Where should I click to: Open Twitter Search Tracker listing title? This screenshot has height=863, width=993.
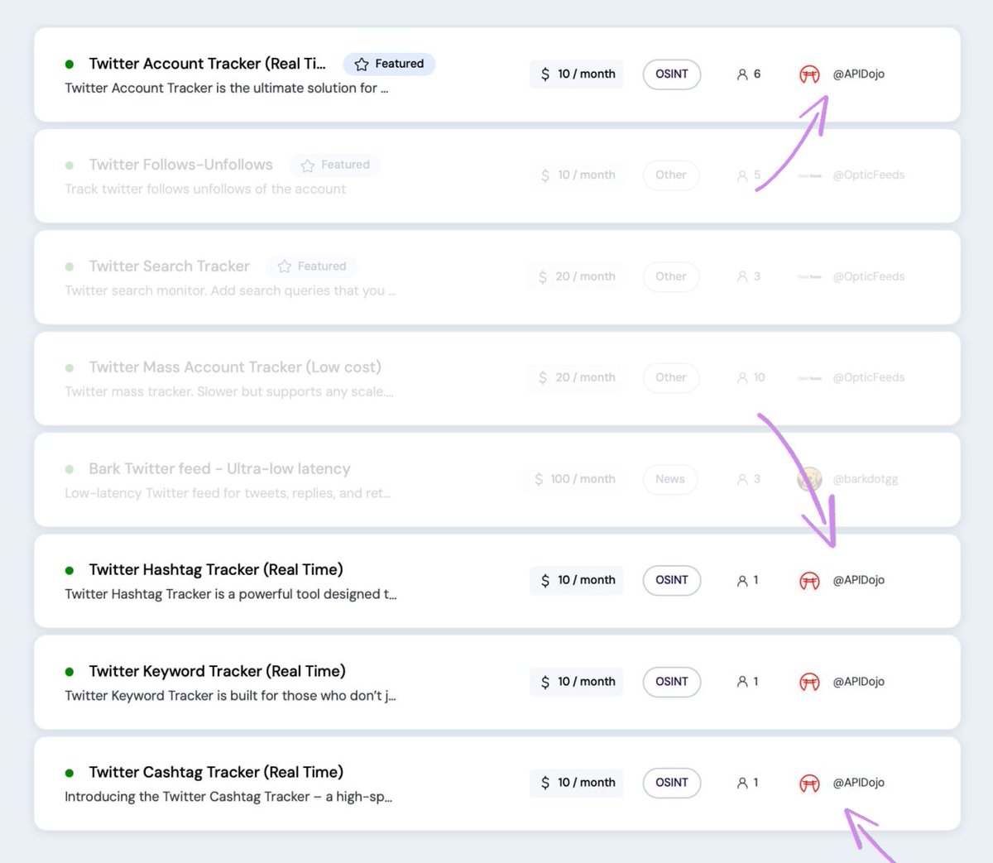tap(169, 266)
